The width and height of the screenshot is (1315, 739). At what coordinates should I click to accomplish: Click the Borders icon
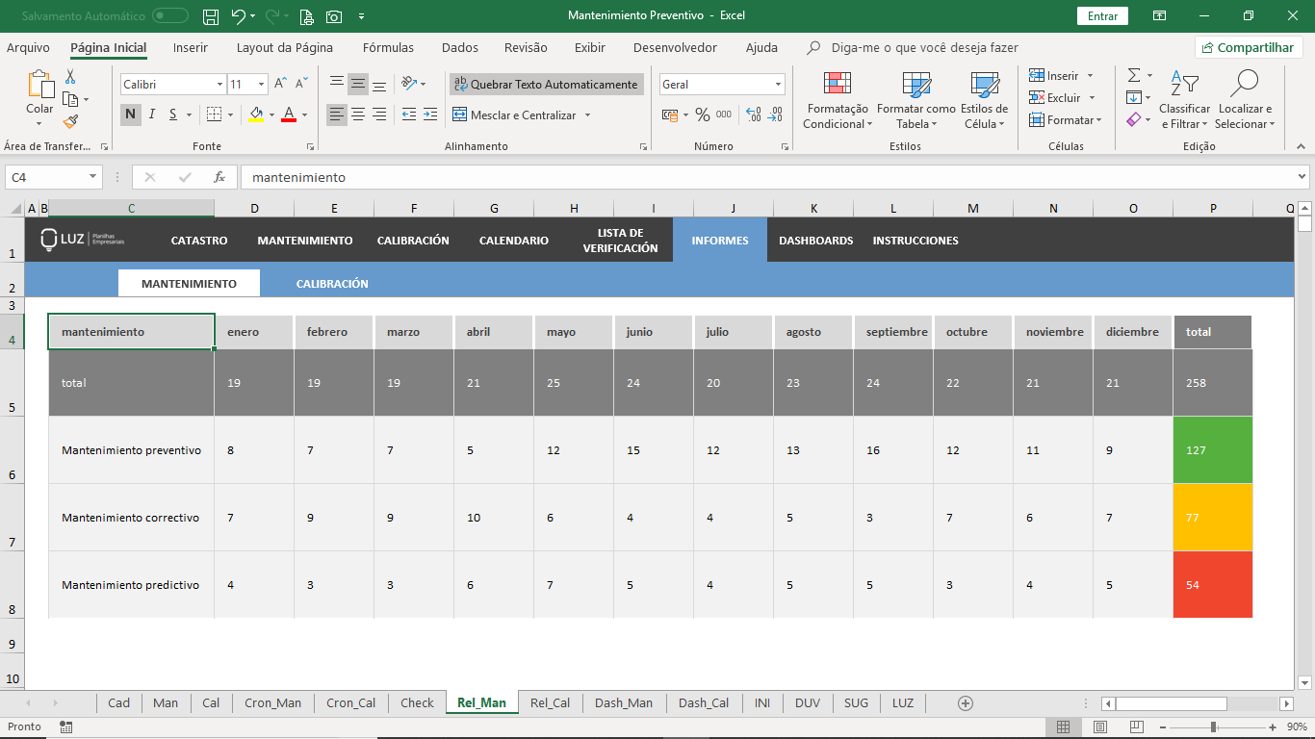[x=214, y=115]
